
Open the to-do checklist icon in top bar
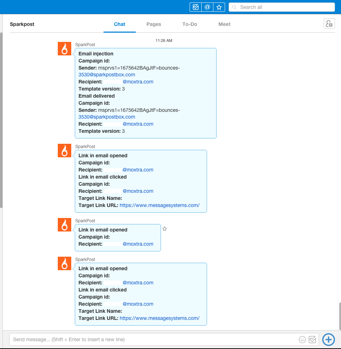coord(196,7)
